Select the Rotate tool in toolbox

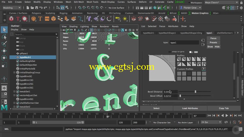click(4, 58)
